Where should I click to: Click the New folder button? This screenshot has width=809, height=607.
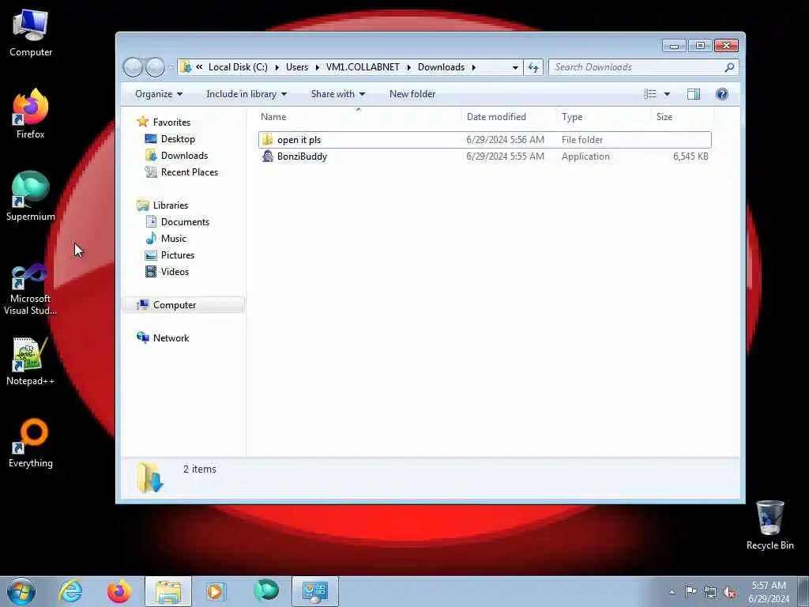[x=412, y=94]
